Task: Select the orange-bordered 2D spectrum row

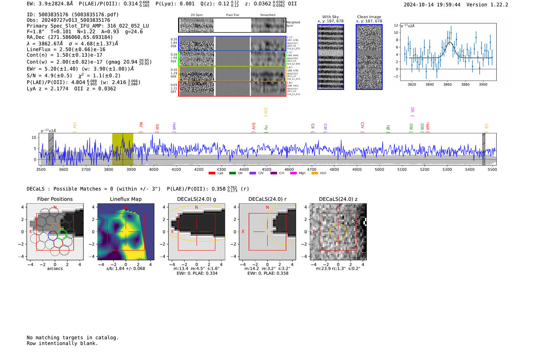Action: click(232, 74)
